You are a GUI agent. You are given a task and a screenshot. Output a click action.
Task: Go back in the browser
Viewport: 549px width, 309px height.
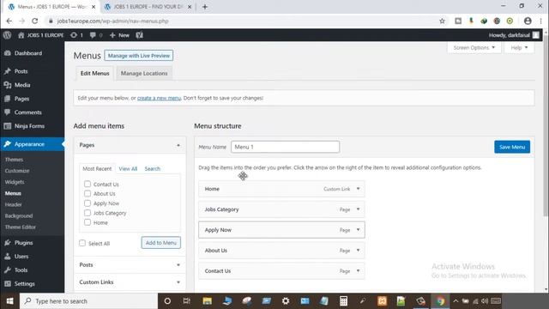pyautogui.click(x=9, y=21)
